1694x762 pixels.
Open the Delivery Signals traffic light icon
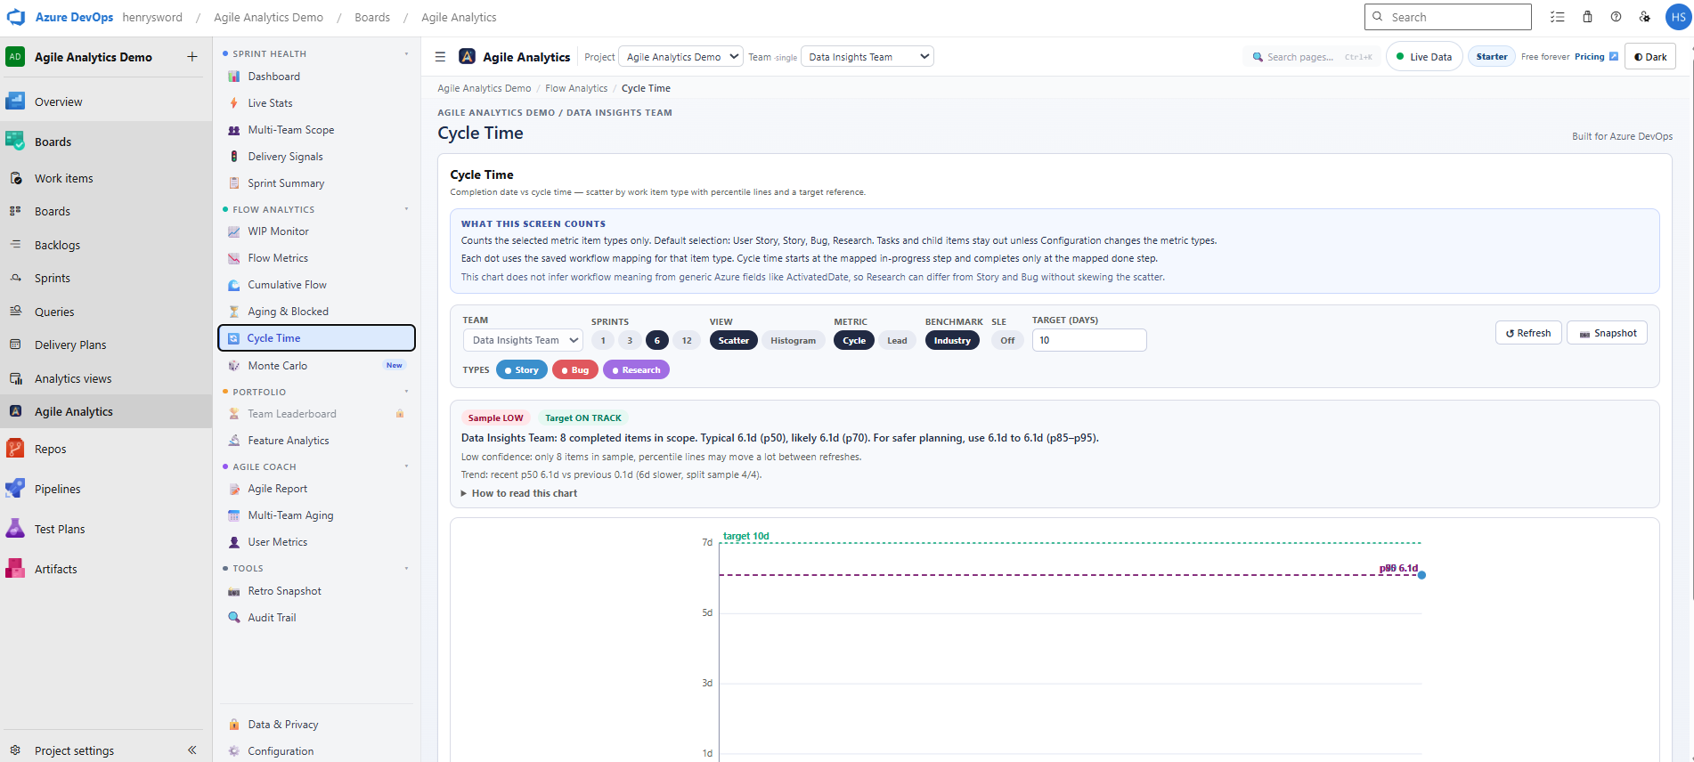click(x=234, y=157)
